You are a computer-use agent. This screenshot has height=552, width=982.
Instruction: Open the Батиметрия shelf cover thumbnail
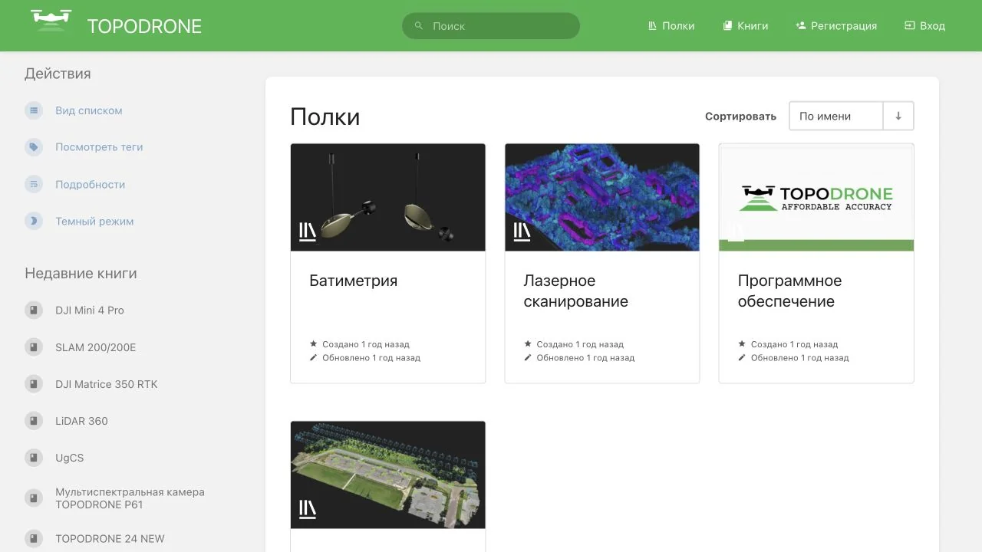click(388, 197)
